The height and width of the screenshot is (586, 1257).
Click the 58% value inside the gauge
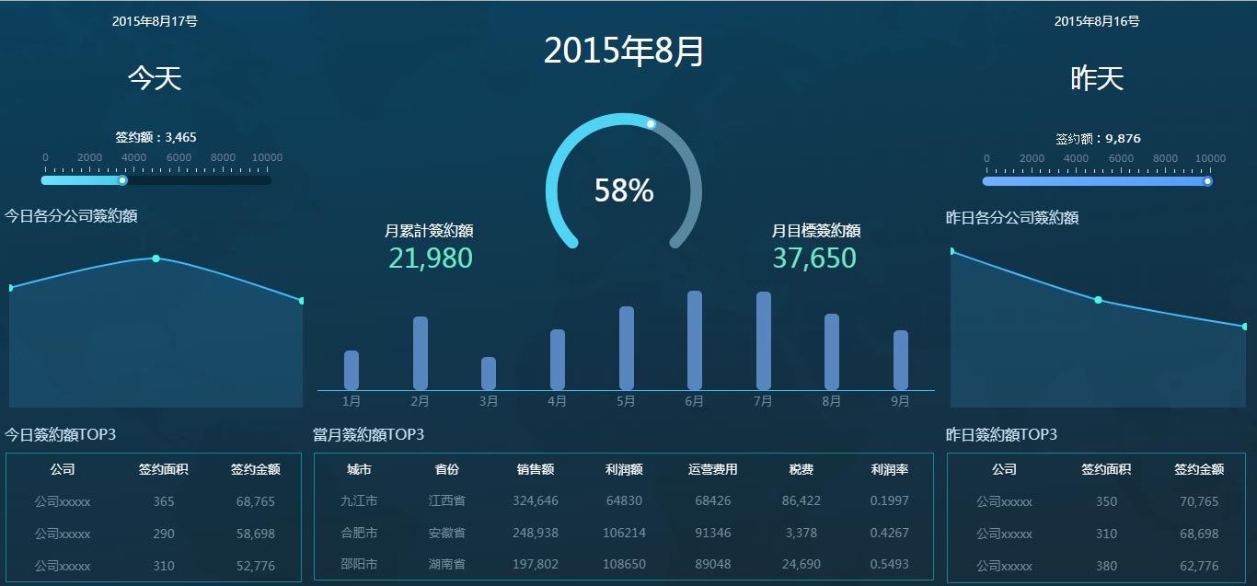(x=624, y=190)
